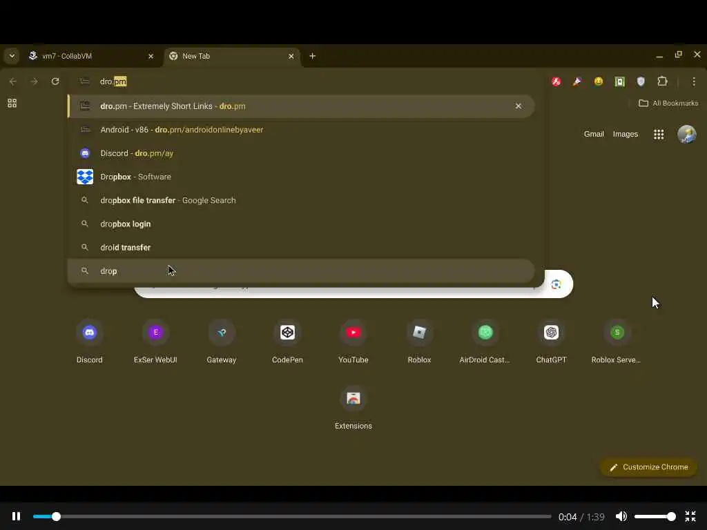707x530 pixels.
Task: Go forward with the forward arrow
Action: (34, 81)
